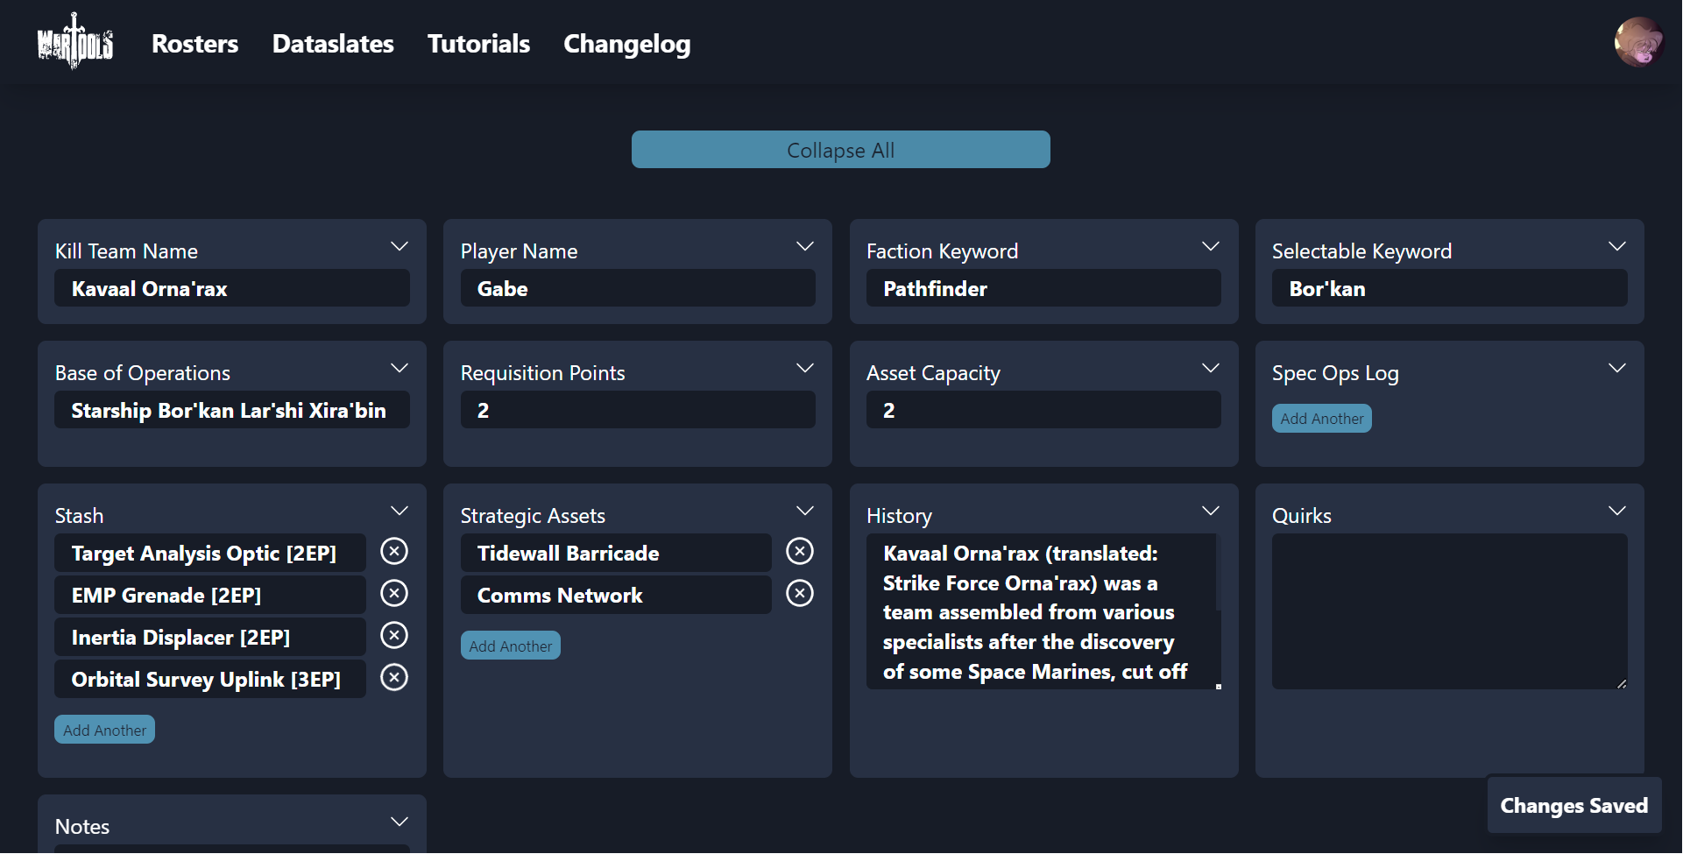Collapse the Selectable Keyword card
The width and height of the screenshot is (1683, 854).
tap(1617, 247)
